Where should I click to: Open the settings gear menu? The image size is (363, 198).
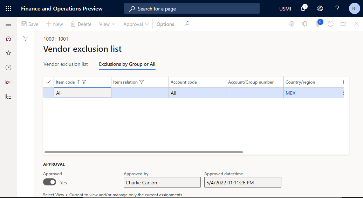[320, 9]
